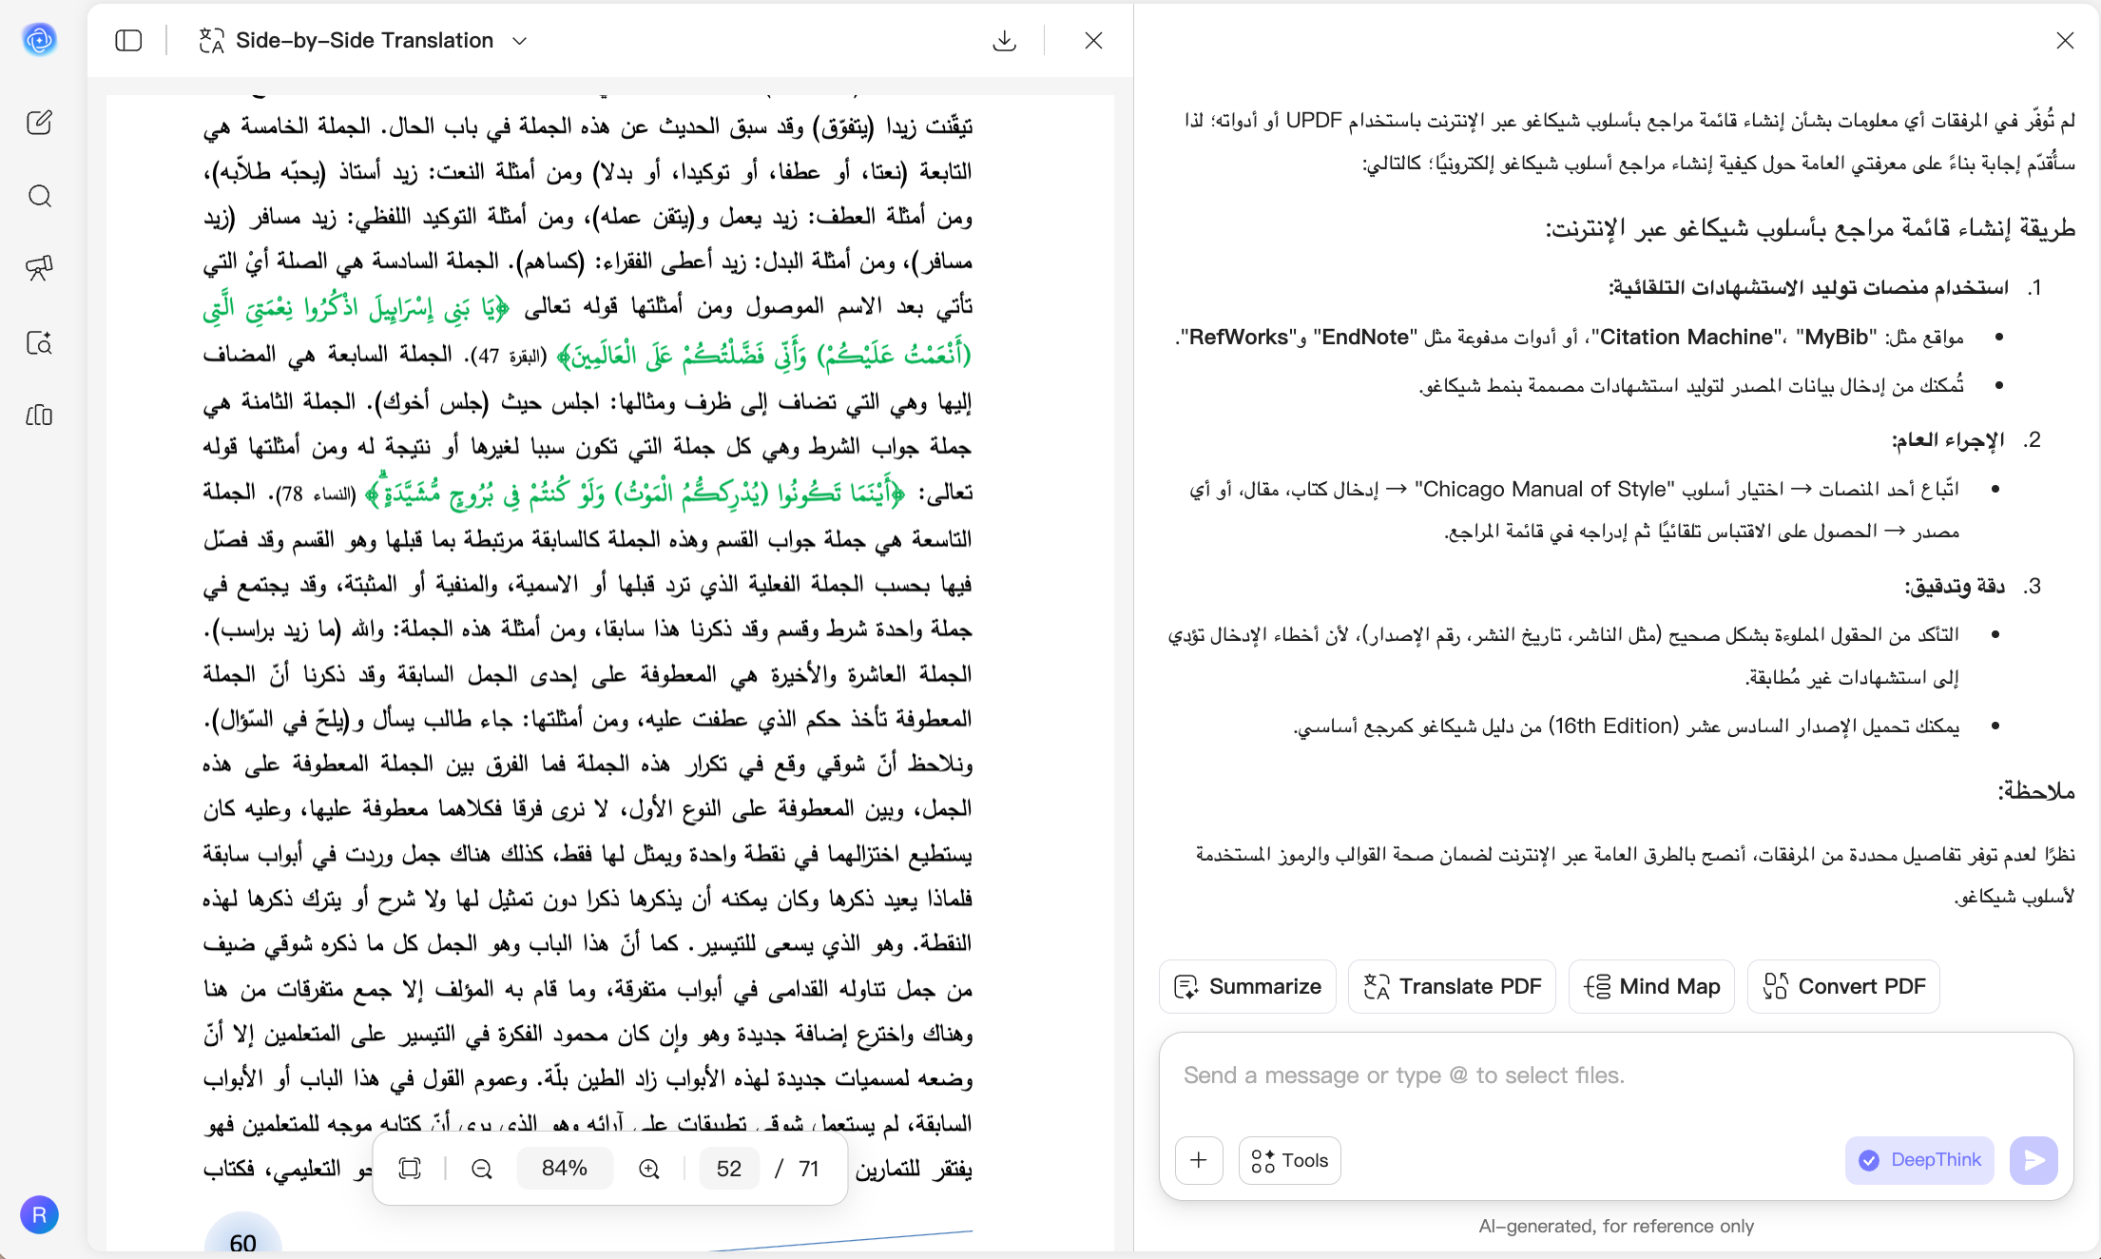Open the search tool in left sidebar

(x=39, y=196)
